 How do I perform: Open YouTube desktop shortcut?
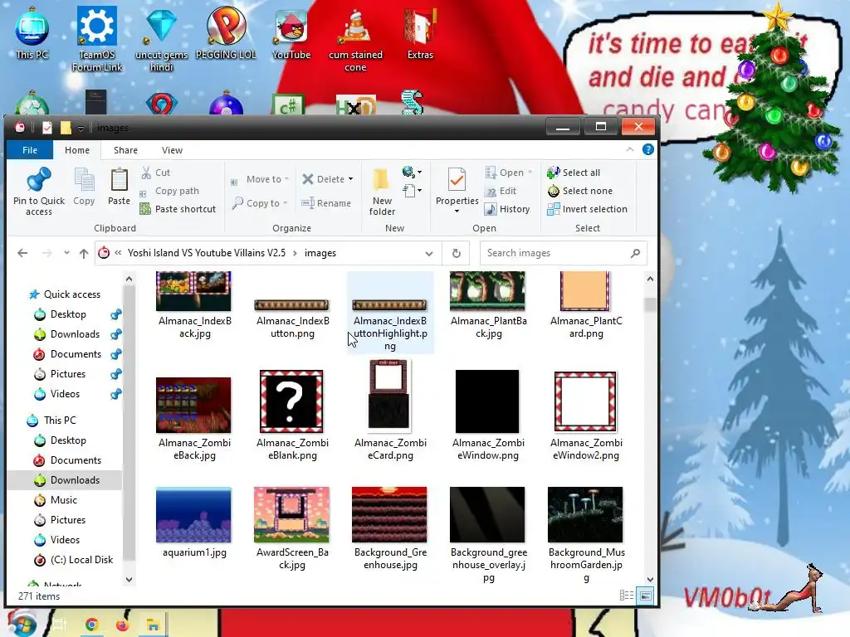(x=291, y=33)
